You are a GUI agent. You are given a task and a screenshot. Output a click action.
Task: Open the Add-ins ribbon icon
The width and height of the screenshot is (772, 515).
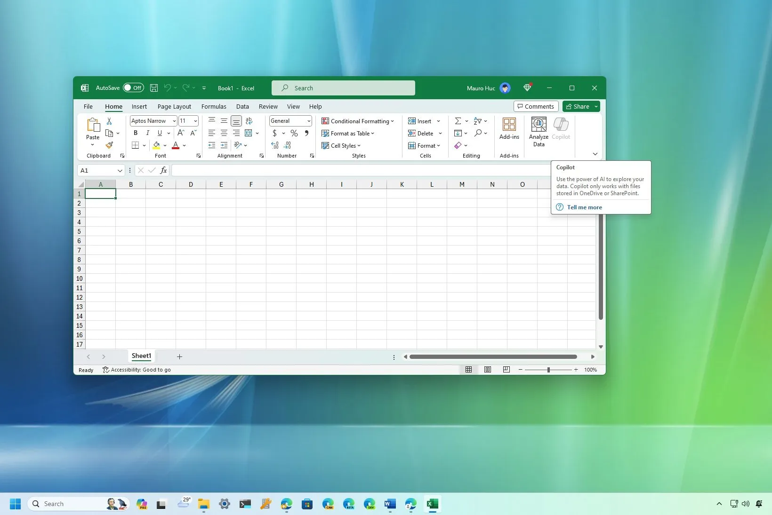pos(509,128)
